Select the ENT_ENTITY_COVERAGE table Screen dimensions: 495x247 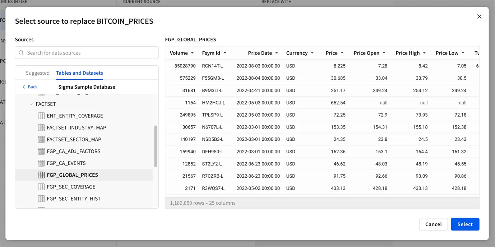click(x=75, y=116)
